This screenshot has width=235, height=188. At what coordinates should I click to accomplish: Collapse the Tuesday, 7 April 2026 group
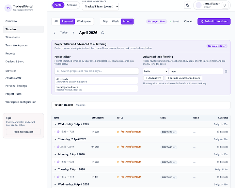pyautogui.click(x=55, y=169)
